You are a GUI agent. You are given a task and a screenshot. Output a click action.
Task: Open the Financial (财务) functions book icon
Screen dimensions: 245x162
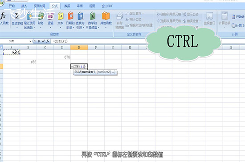click(41, 16)
